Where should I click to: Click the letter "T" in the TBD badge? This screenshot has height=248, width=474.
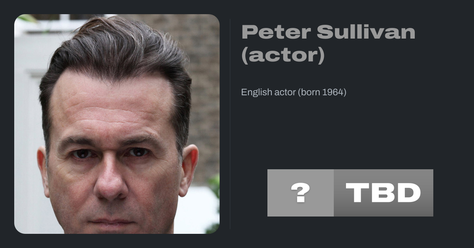pos(358,193)
